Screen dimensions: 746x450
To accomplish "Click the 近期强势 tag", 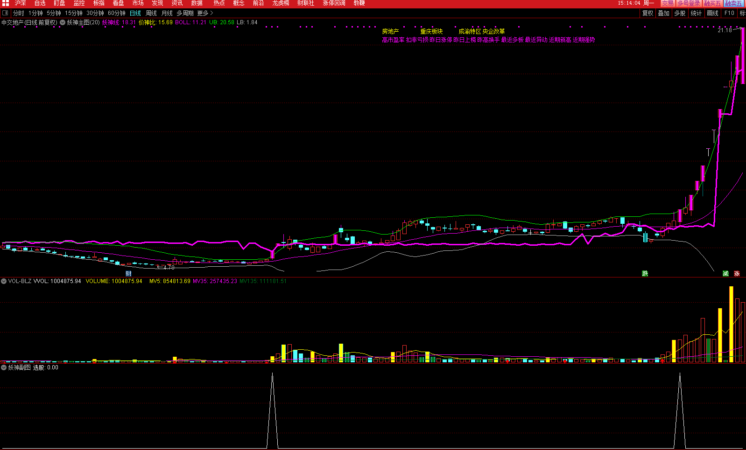I will point(584,40).
